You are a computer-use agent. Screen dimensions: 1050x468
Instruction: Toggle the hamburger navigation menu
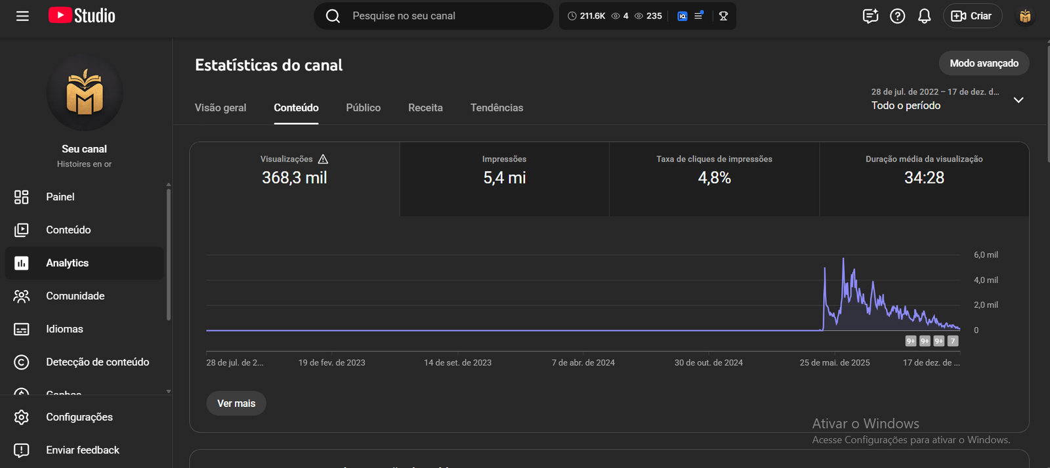[x=22, y=16]
